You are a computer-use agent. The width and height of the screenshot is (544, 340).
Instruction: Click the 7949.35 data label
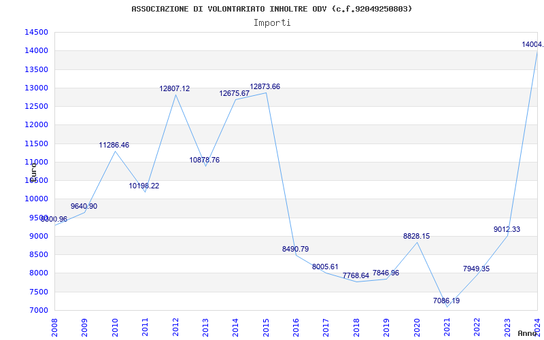click(476, 269)
